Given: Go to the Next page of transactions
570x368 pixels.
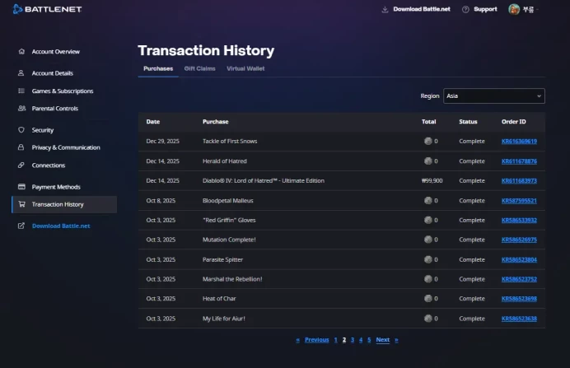Looking at the screenshot, I should [x=383, y=340].
